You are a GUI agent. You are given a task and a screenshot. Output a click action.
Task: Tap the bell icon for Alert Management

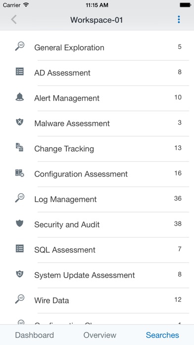(x=20, y=97)
